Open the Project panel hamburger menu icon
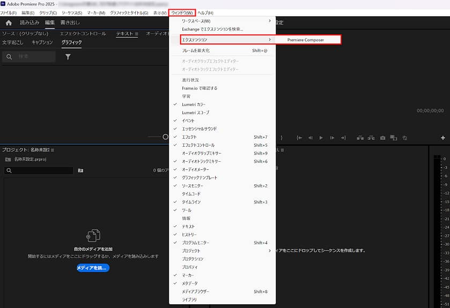450x308 pixels. (53, 149)
